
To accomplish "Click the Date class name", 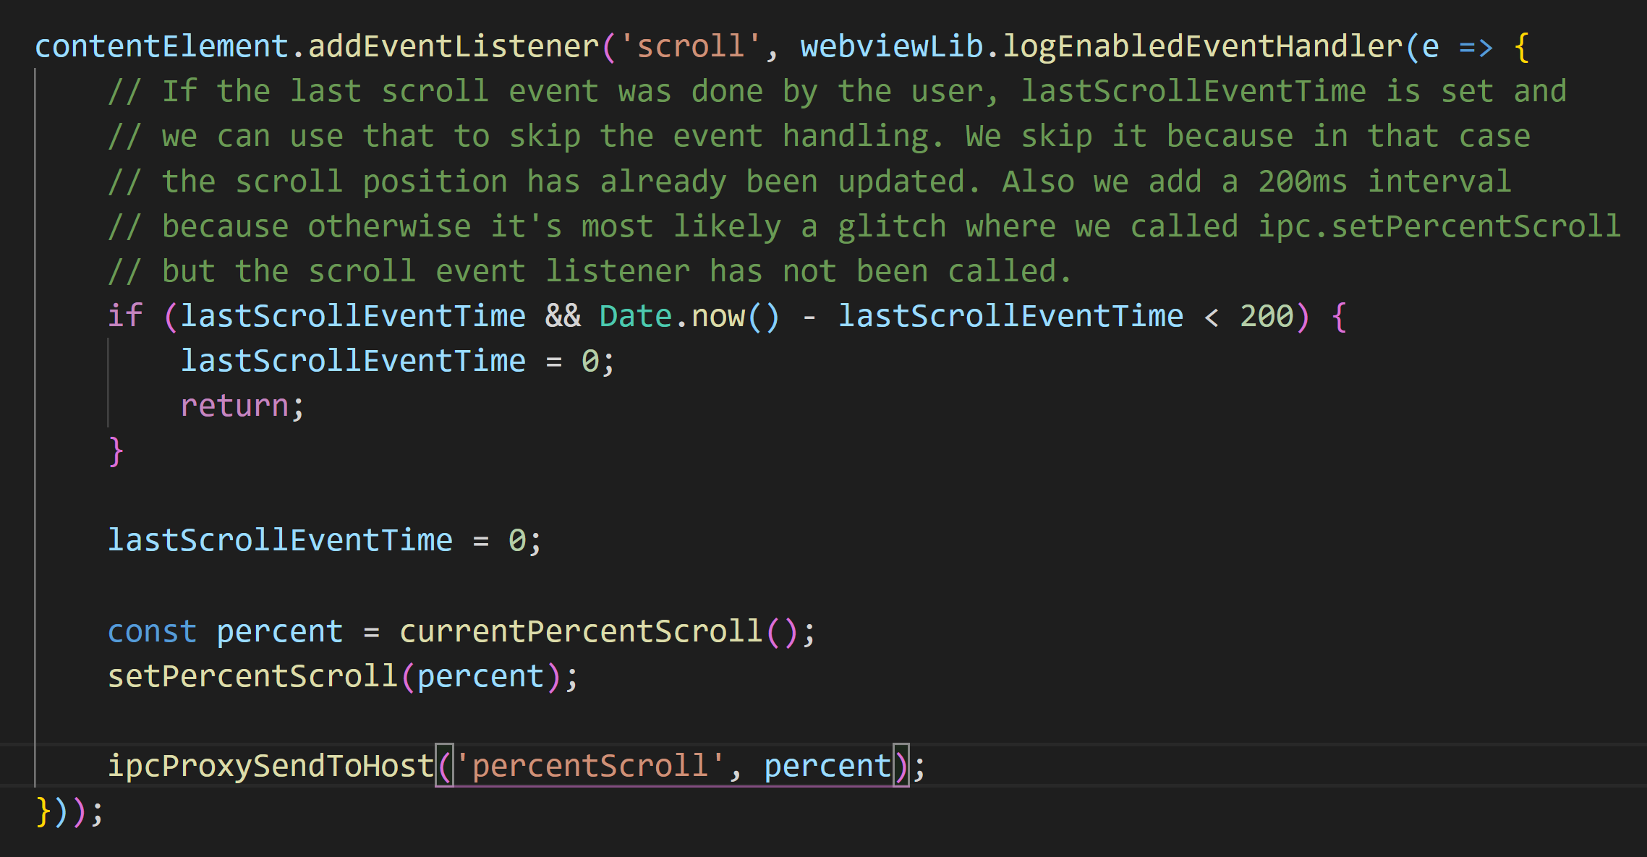I will [x=635, y=316].
